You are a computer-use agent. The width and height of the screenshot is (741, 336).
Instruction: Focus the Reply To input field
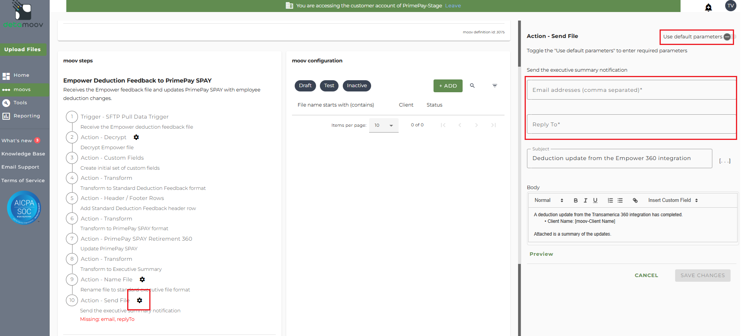point(631,124)
